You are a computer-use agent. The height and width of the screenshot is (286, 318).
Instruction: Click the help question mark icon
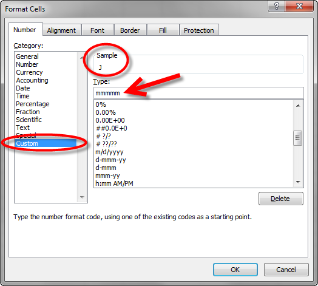click(276, 6)
